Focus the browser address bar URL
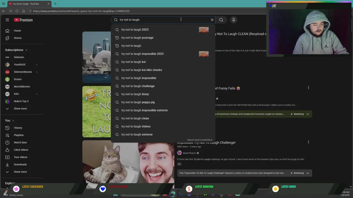The image size is (353, 198). coord(81,11)
